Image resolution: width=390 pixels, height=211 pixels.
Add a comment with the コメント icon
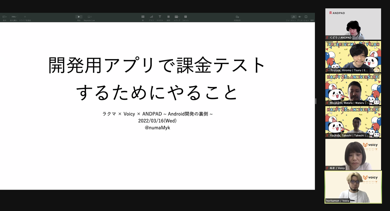[185, 17]
